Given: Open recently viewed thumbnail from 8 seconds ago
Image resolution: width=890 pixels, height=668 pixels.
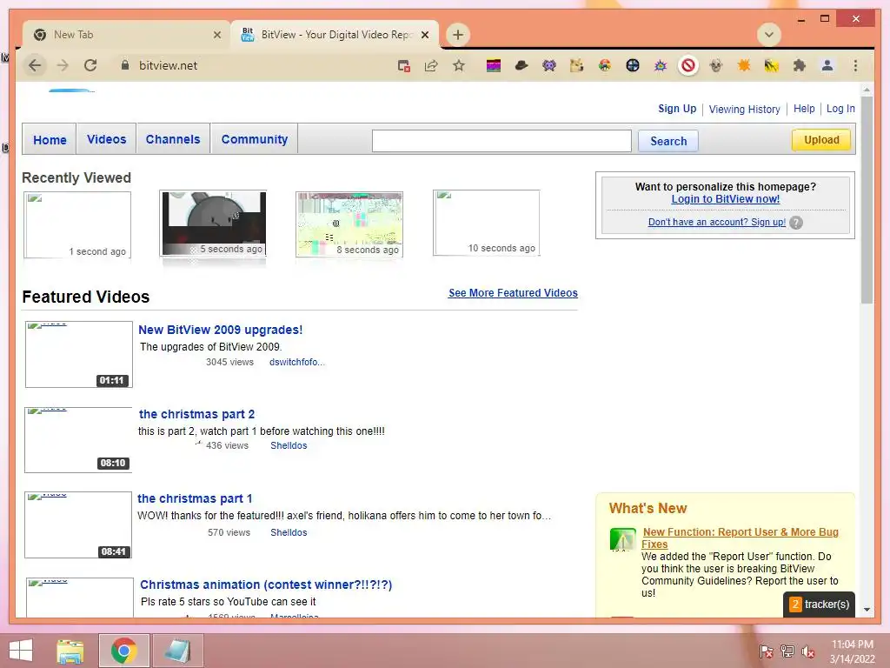Looking at the screenshot, I should (x=349, y=224).
